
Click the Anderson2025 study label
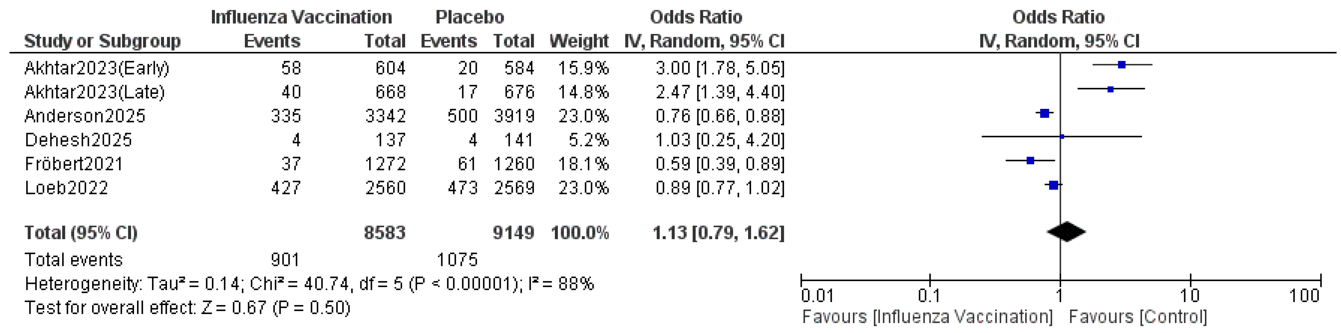[85, 116]
